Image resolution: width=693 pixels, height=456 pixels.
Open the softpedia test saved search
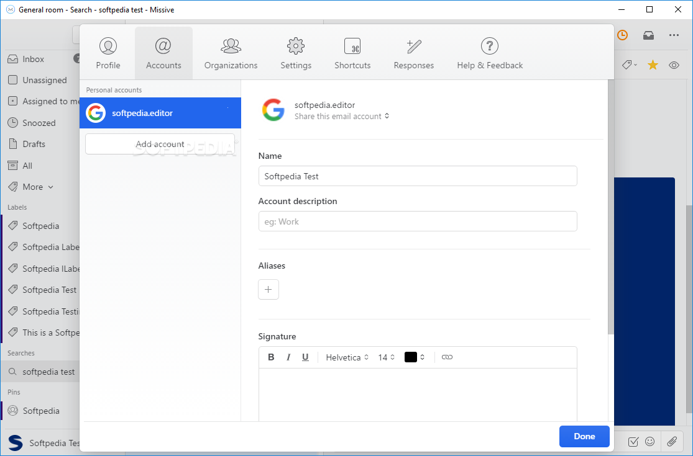point(40,372)
